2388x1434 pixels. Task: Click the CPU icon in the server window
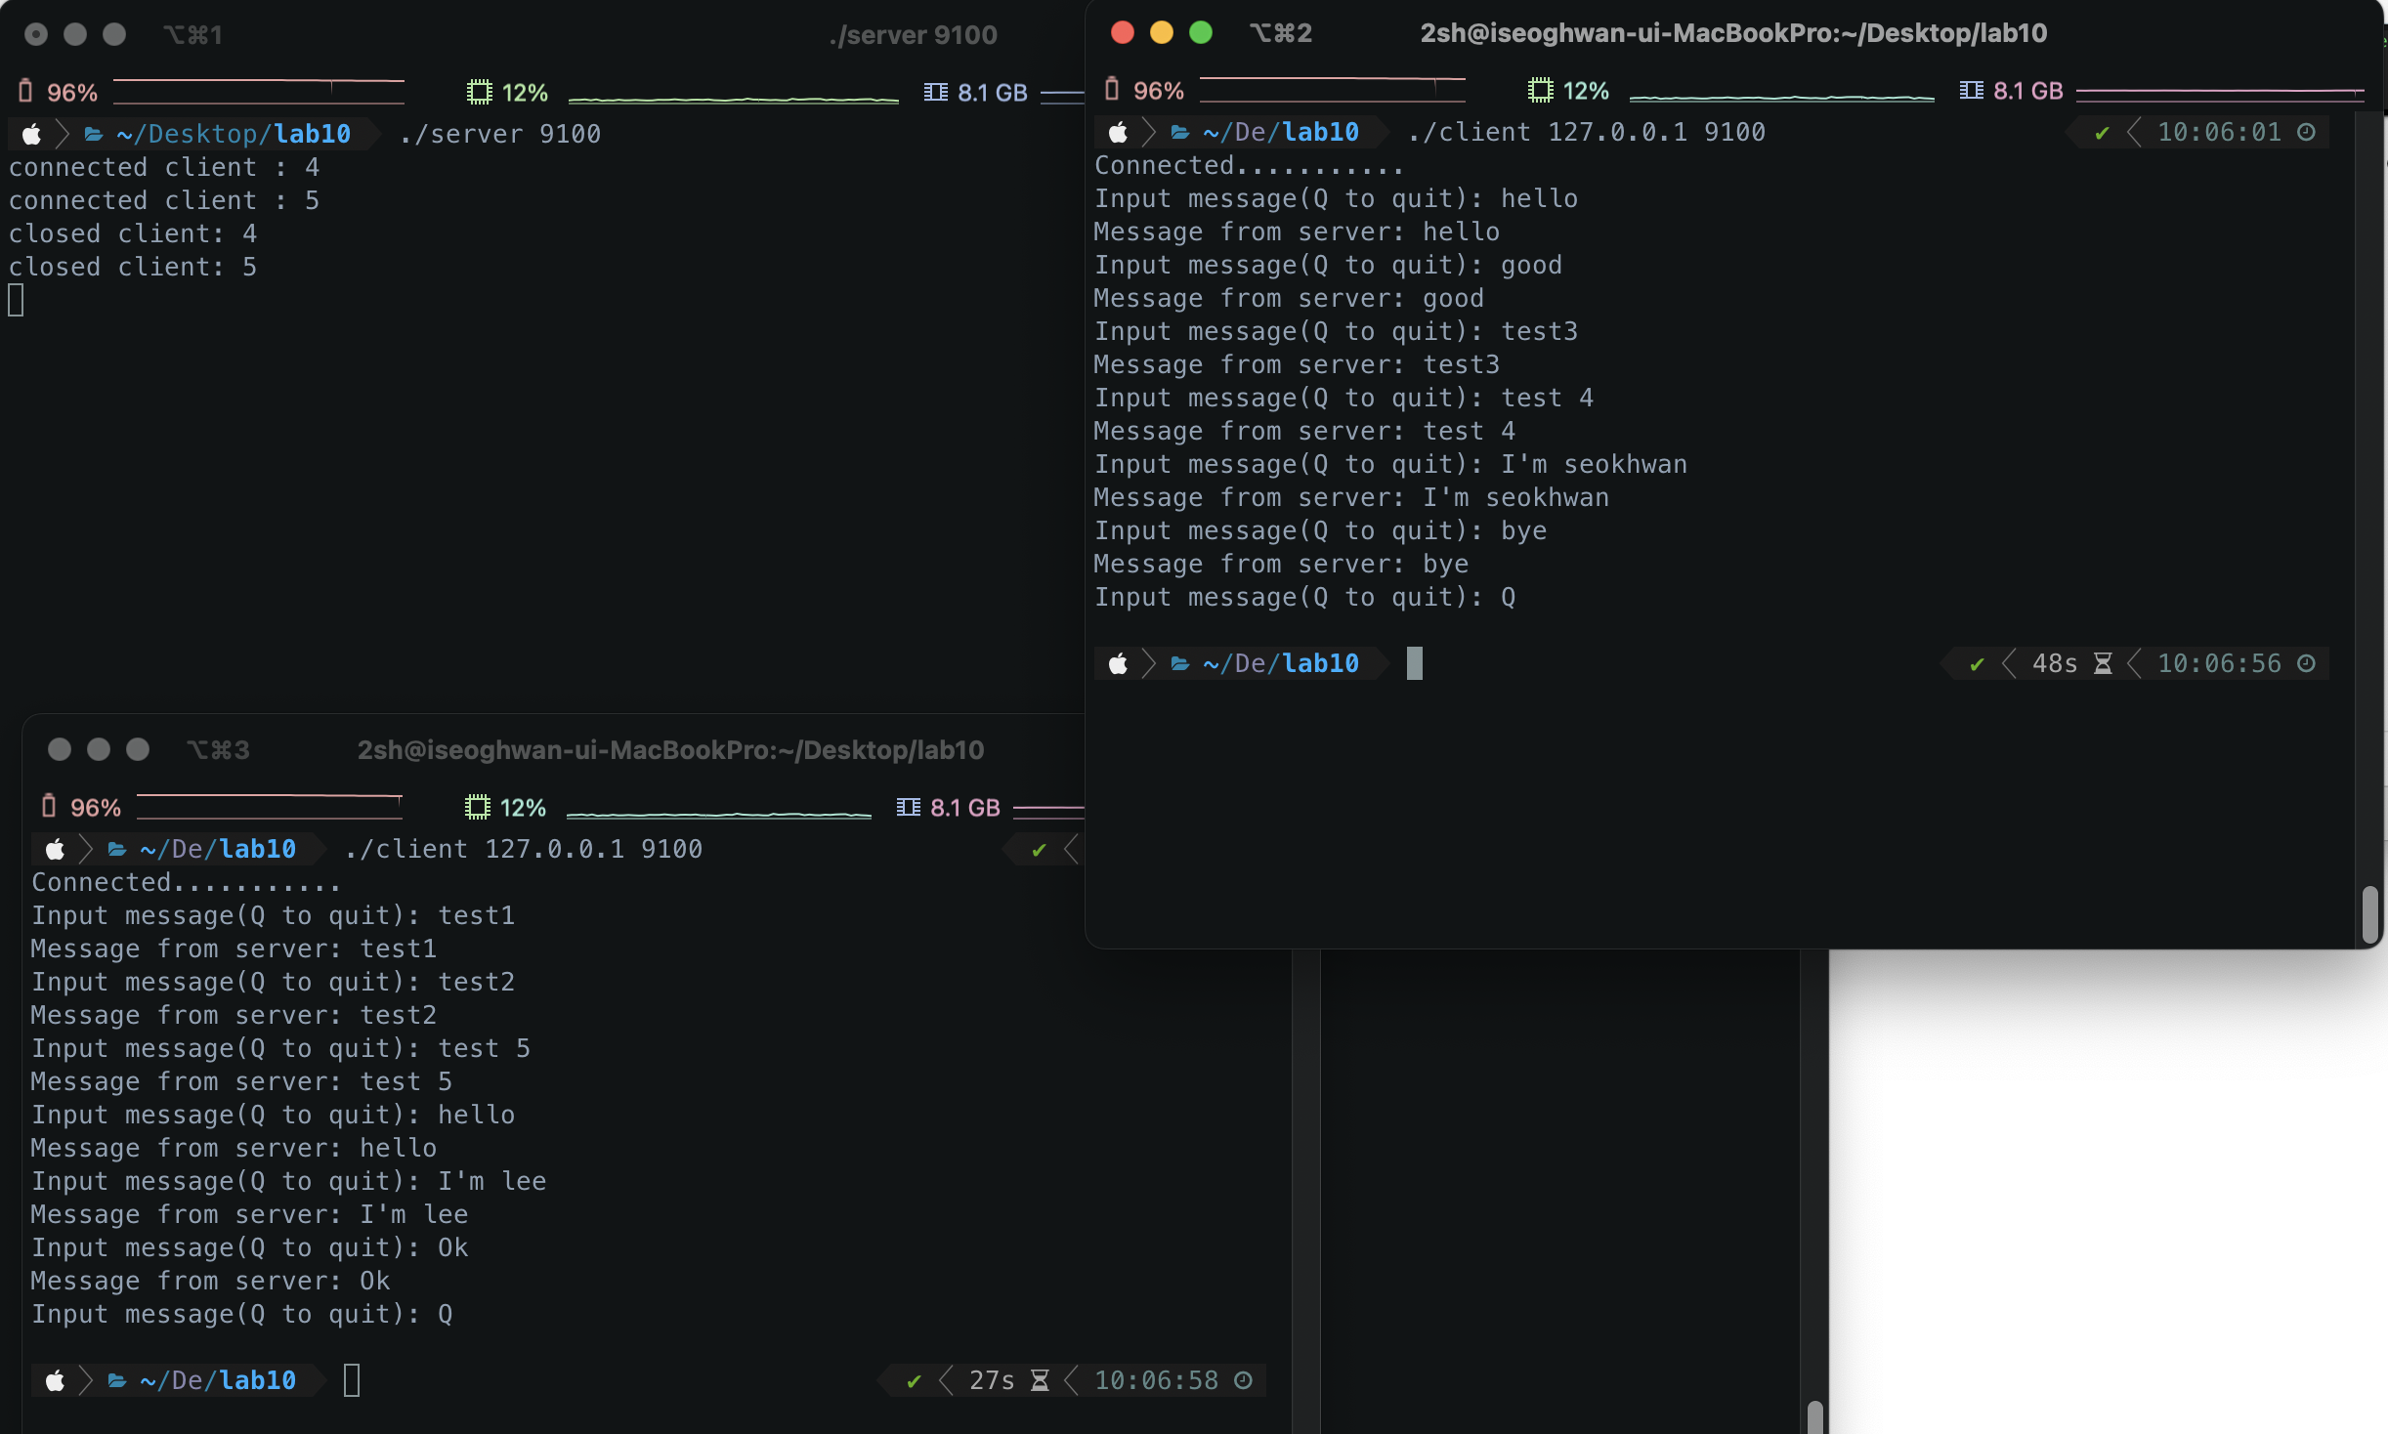(479, 93)
